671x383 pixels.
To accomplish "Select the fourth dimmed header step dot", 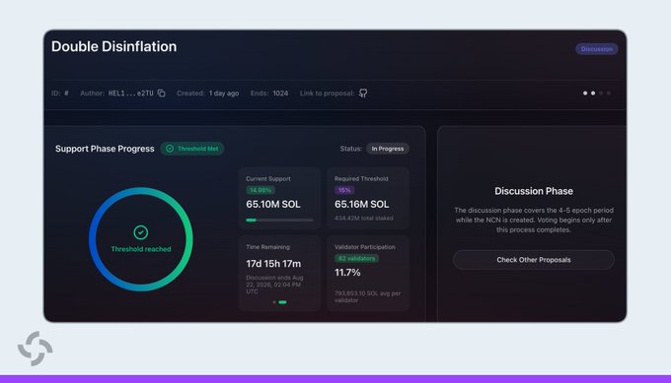I will (609, 94).
